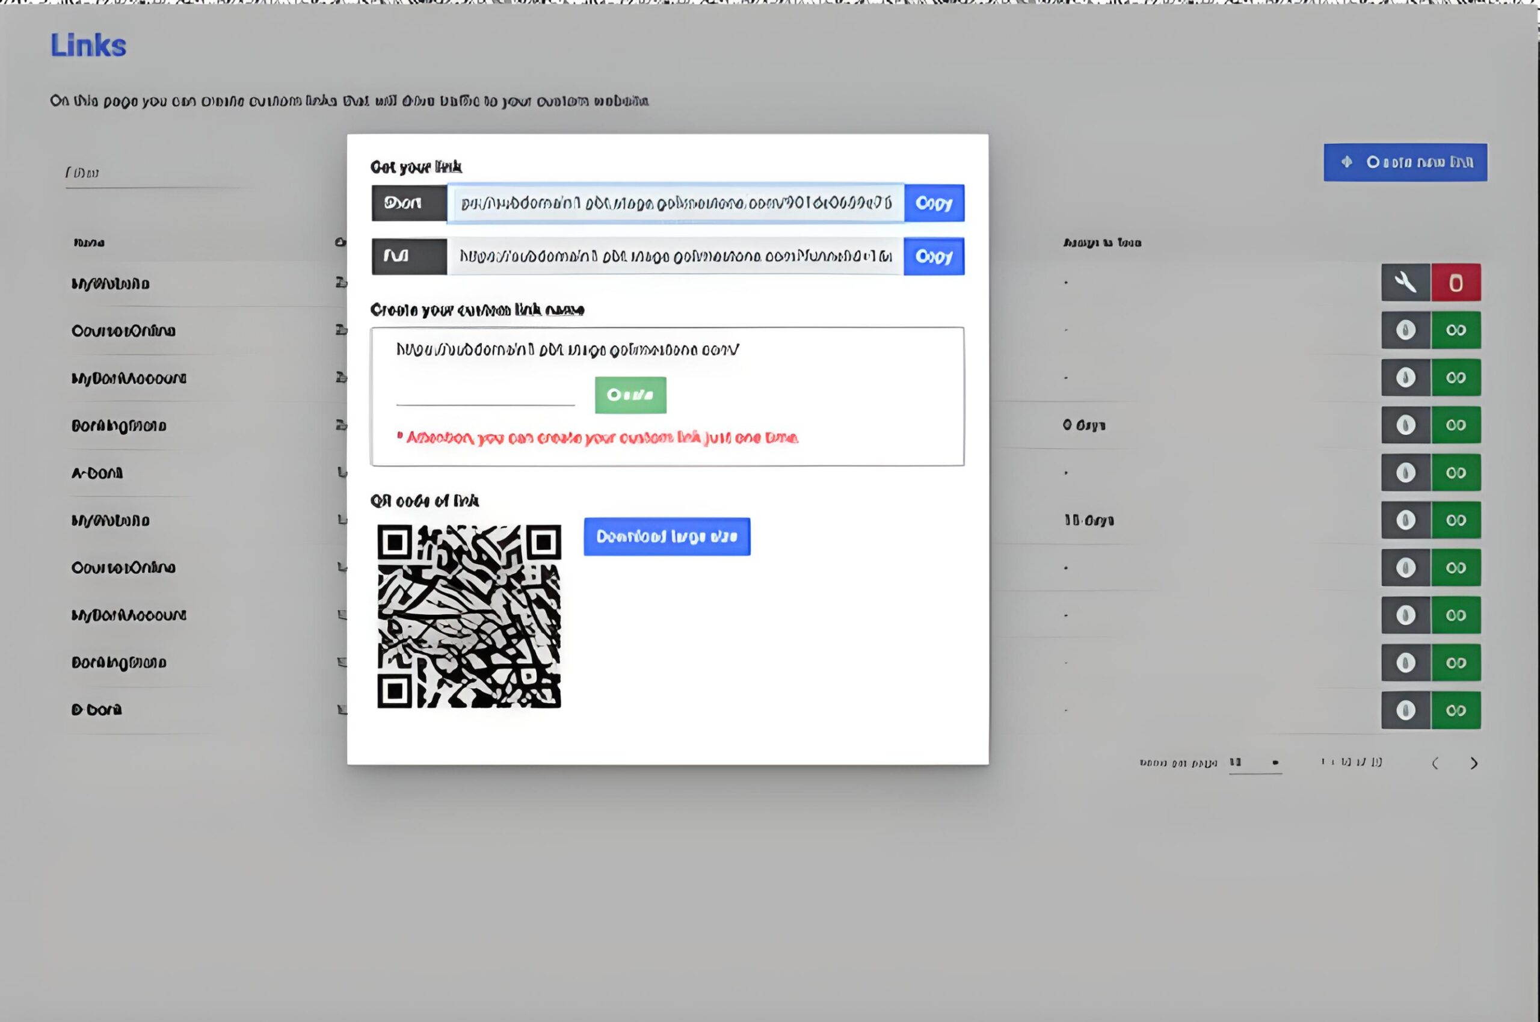This screenshot has height=1022, width=1540.
Task: Click the blue Create new link button
Action: click(x=1406, y=162)
